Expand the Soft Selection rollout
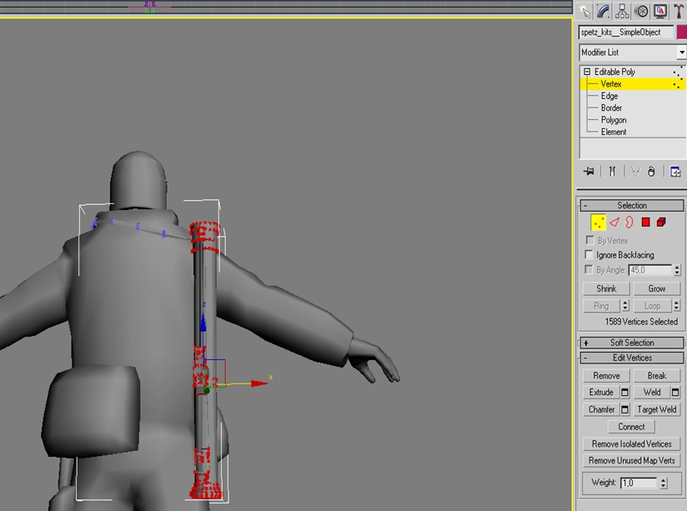Screen dimensions: 687x511 coord(631,343)
